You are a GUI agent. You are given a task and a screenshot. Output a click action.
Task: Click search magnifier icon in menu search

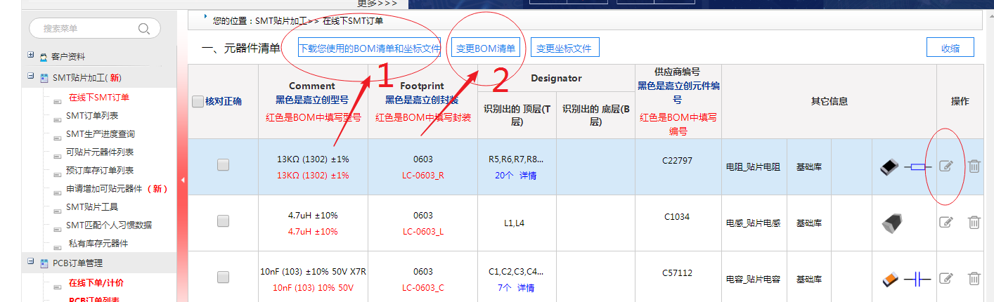click(x=144, y=29)
